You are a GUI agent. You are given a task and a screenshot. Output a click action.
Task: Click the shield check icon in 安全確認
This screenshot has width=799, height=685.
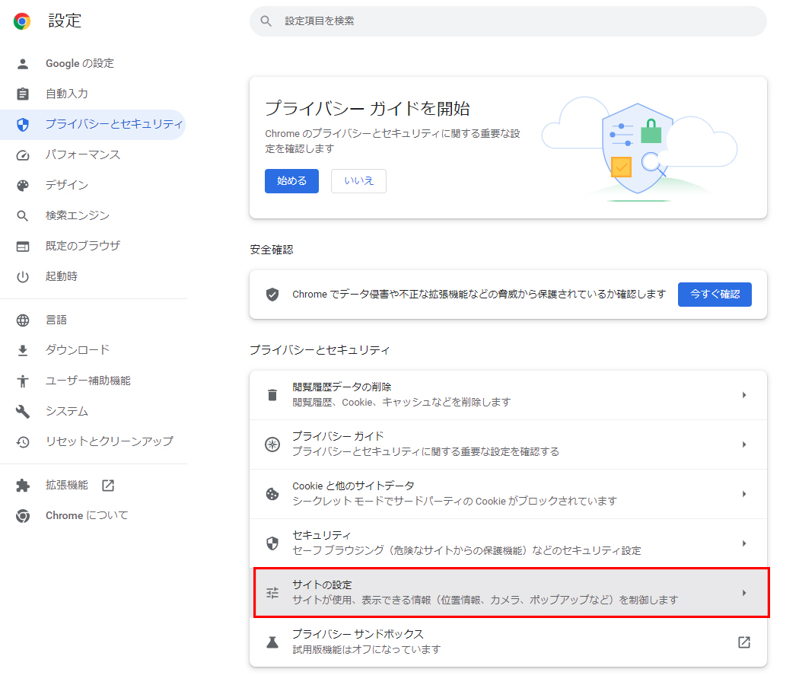(x=272, y=294)
